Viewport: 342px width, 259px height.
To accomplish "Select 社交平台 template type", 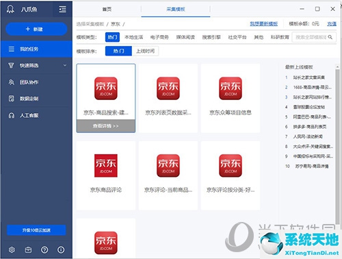I will [x=237, y=37].
